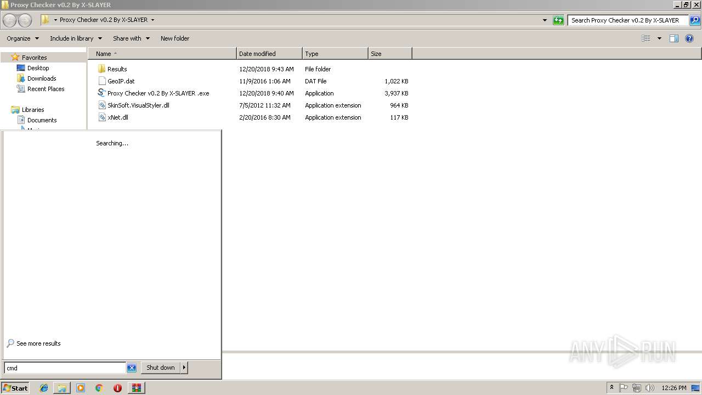This screenshot has height=395, width=702.
Task: Click the Start button
Action: [x=15, y=388]
